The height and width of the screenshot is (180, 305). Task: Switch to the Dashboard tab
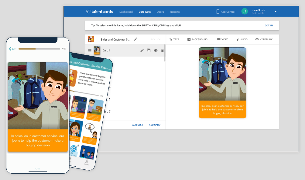point(126,12)
